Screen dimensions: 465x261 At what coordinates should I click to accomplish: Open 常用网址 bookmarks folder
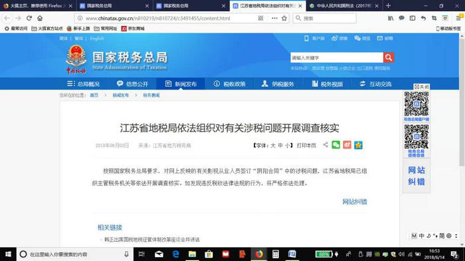(106, 29)
